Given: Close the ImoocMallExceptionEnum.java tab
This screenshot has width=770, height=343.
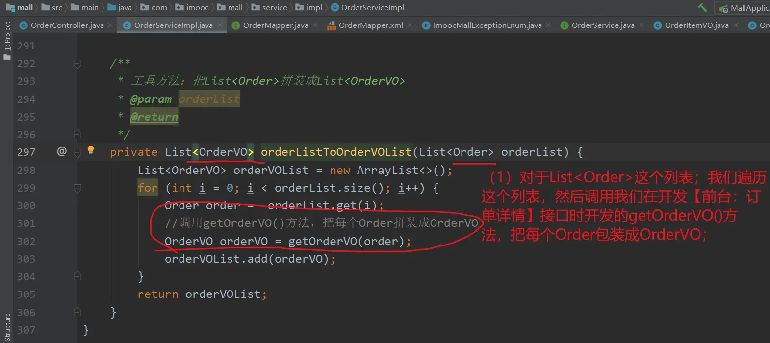Looking at the screenshot, I should [x=548, y=25].
